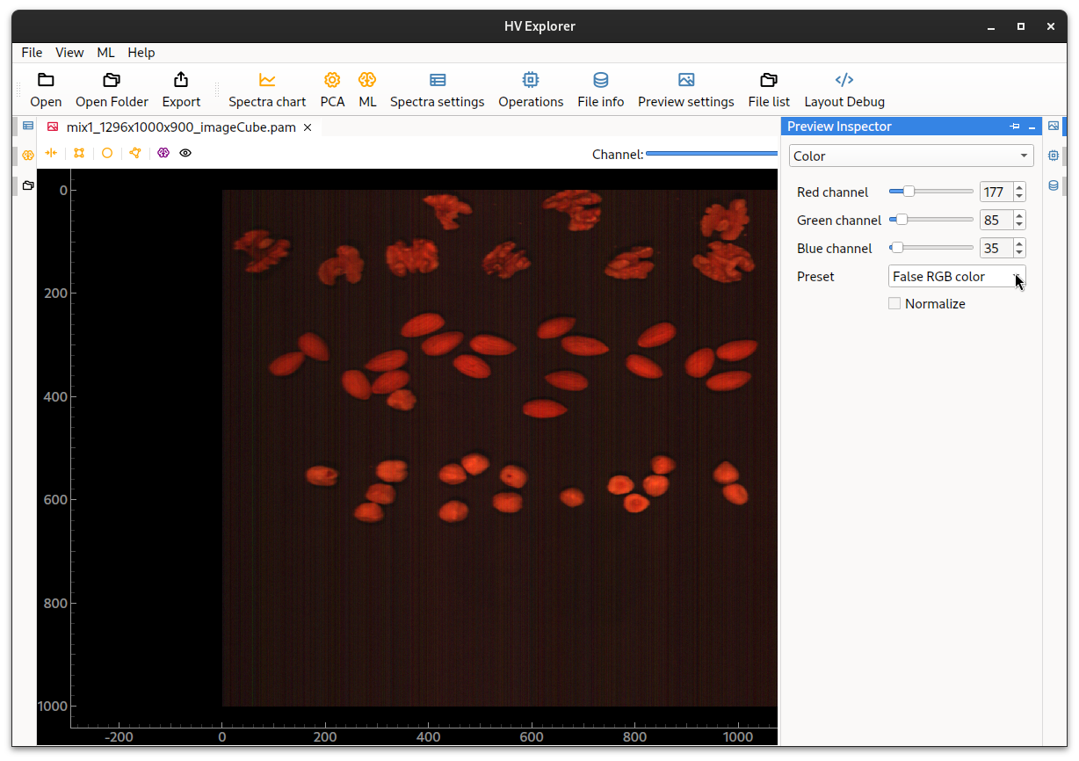Open the PCA panel from the toolbar
Image resolution: width=1079 pixels, height=761 pixels.
[332, 91]
